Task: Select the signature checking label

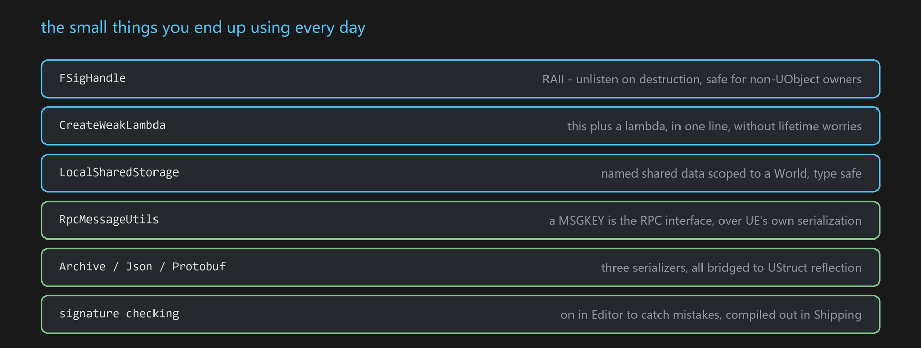Action: click(x=119, y=314)
